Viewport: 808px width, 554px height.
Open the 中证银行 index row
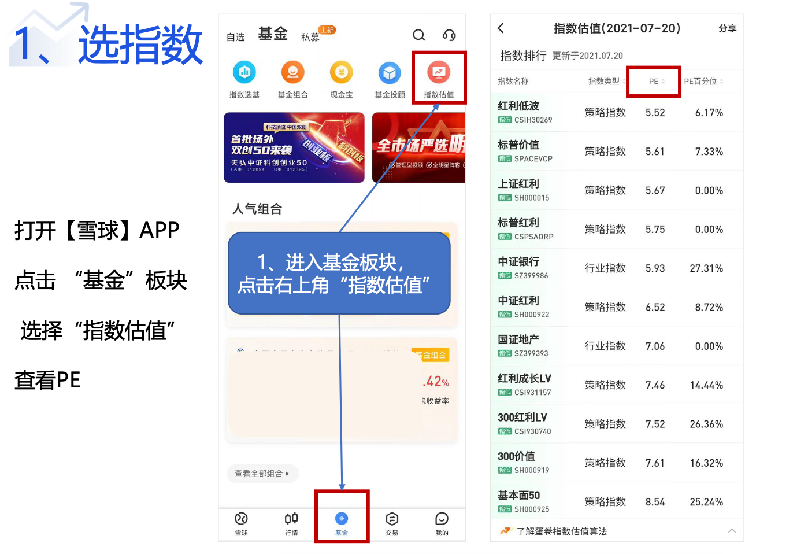pos(617,268)
